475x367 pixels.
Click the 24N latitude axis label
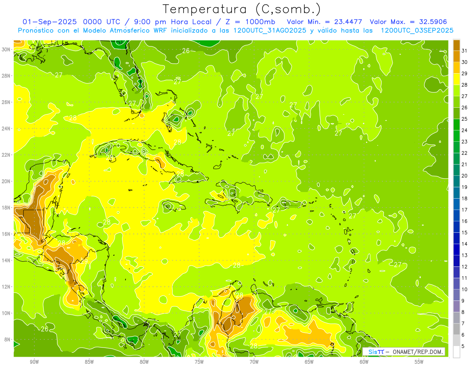6,129
